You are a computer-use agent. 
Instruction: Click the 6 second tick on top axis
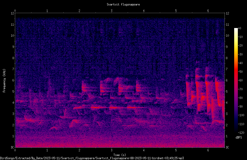(208, 11)
